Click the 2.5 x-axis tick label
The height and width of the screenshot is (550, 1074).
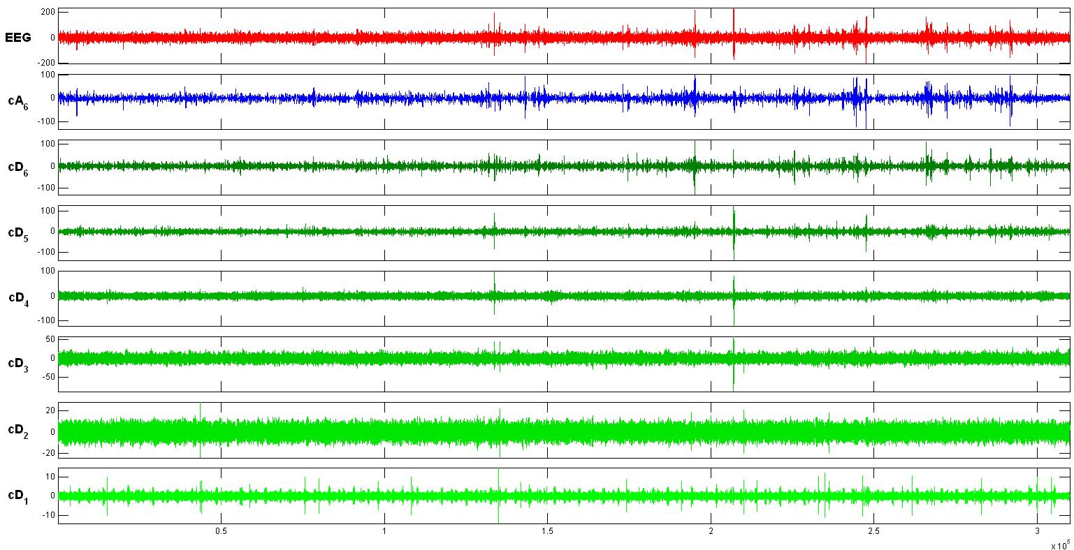coord(873,530)
